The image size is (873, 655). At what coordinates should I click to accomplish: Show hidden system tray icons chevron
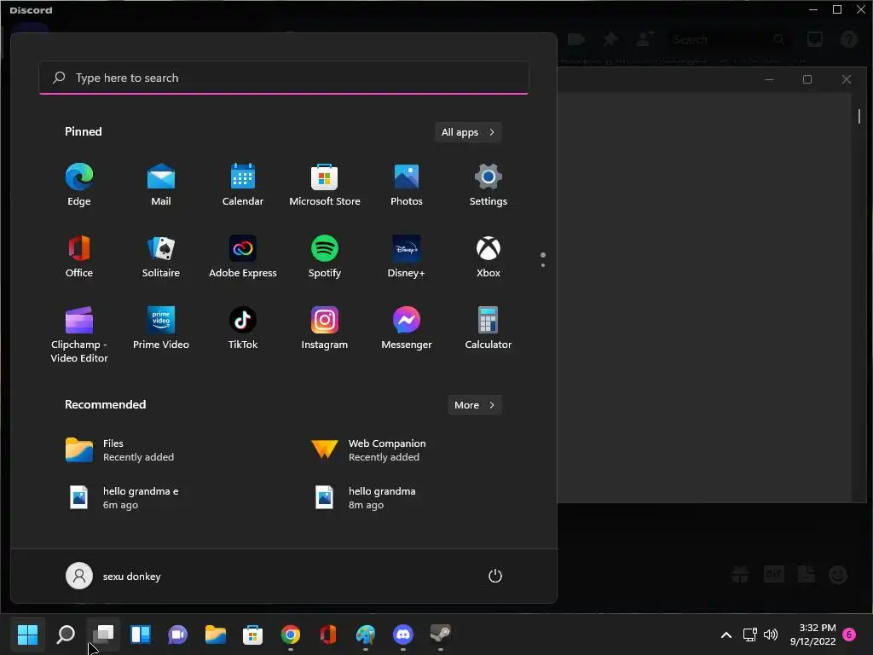tap(726, 635)
